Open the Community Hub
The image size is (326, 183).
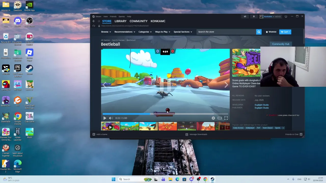(x=281, y=44)
